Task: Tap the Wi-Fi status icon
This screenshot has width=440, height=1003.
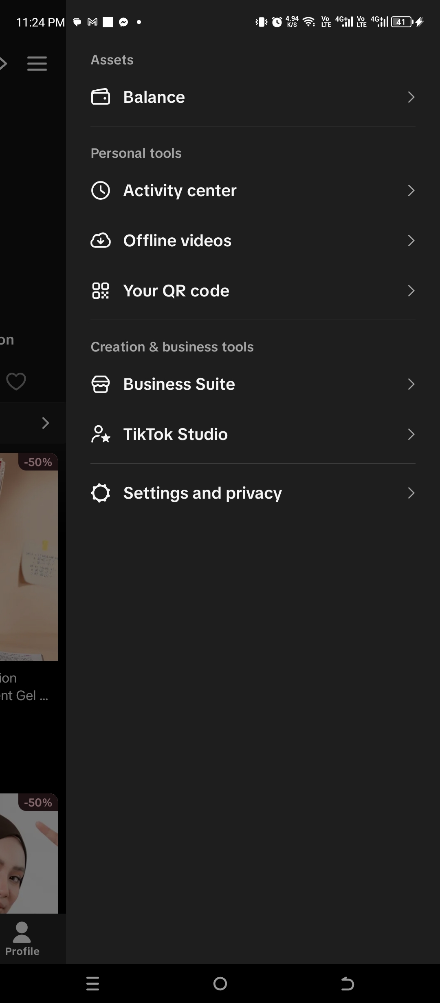Action: pos(309,22)
